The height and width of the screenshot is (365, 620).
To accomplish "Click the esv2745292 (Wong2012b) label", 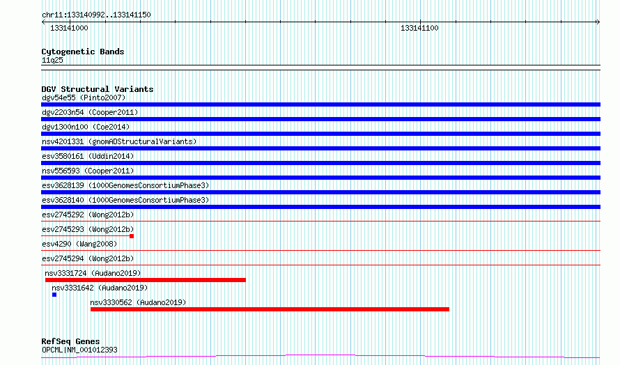I will click(88, 215).
